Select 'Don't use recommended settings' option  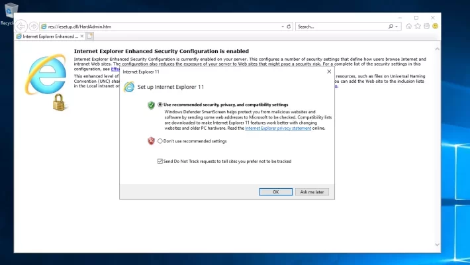coord(160,141)
